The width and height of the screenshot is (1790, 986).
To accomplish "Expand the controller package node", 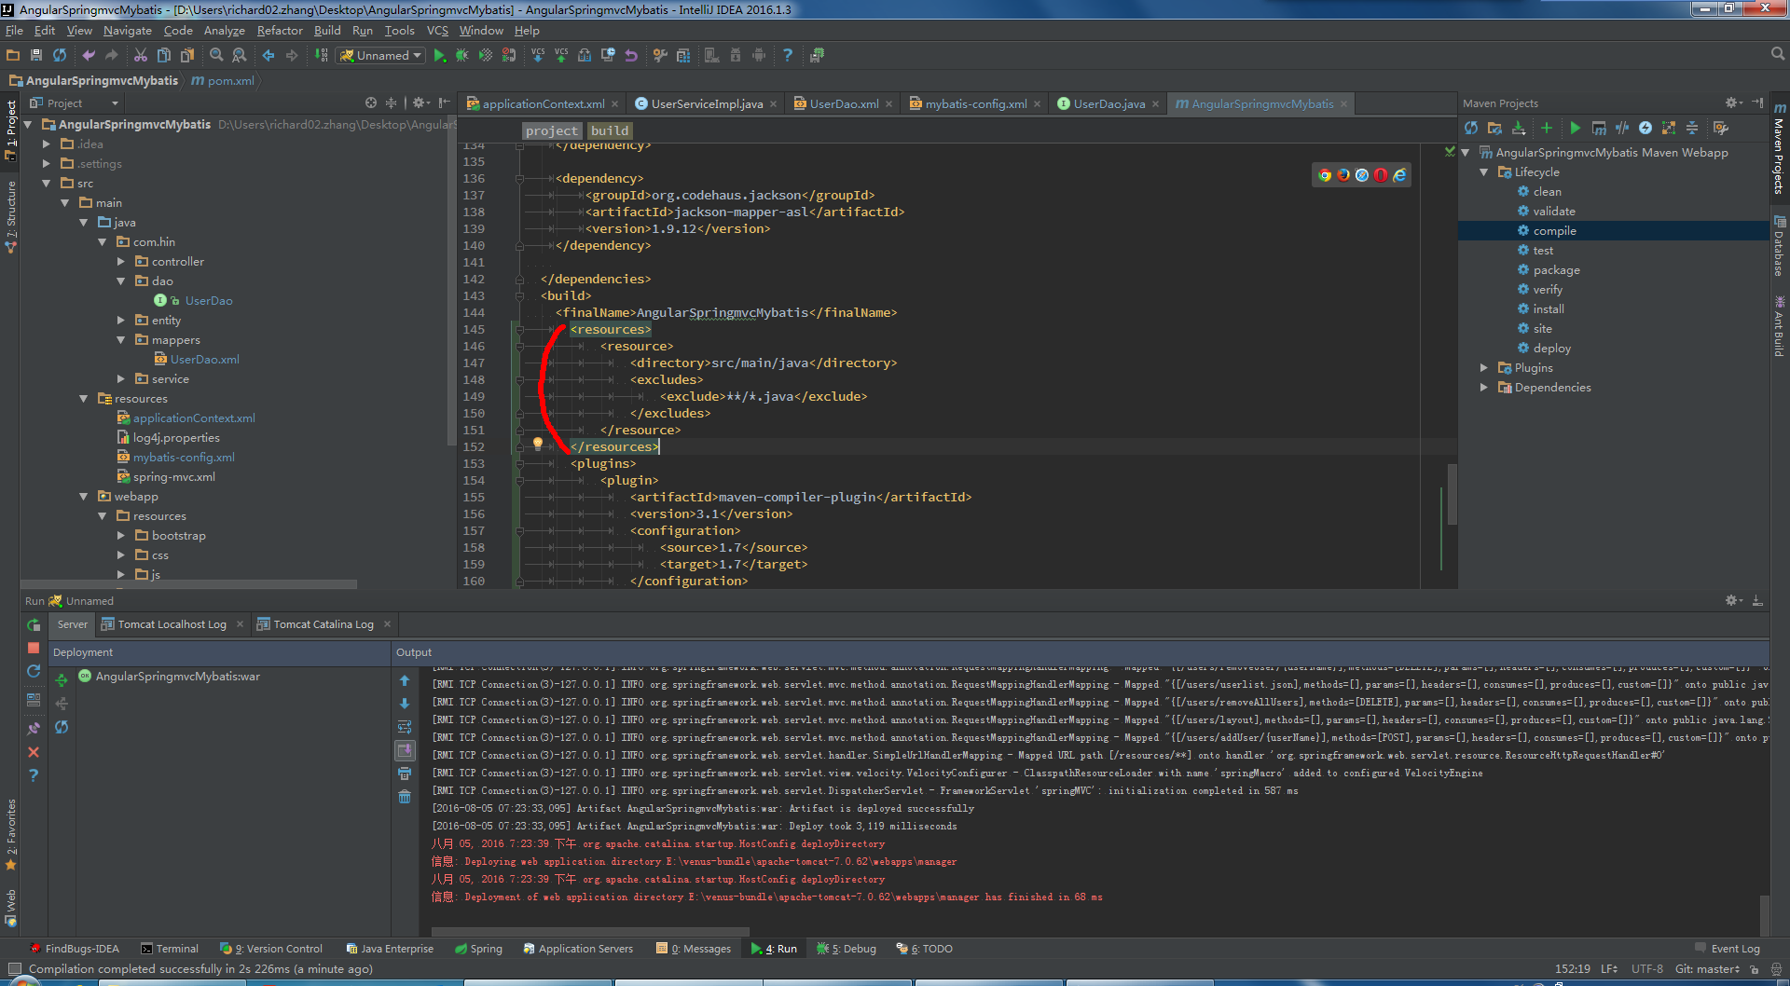I will (x=121, y=262).
